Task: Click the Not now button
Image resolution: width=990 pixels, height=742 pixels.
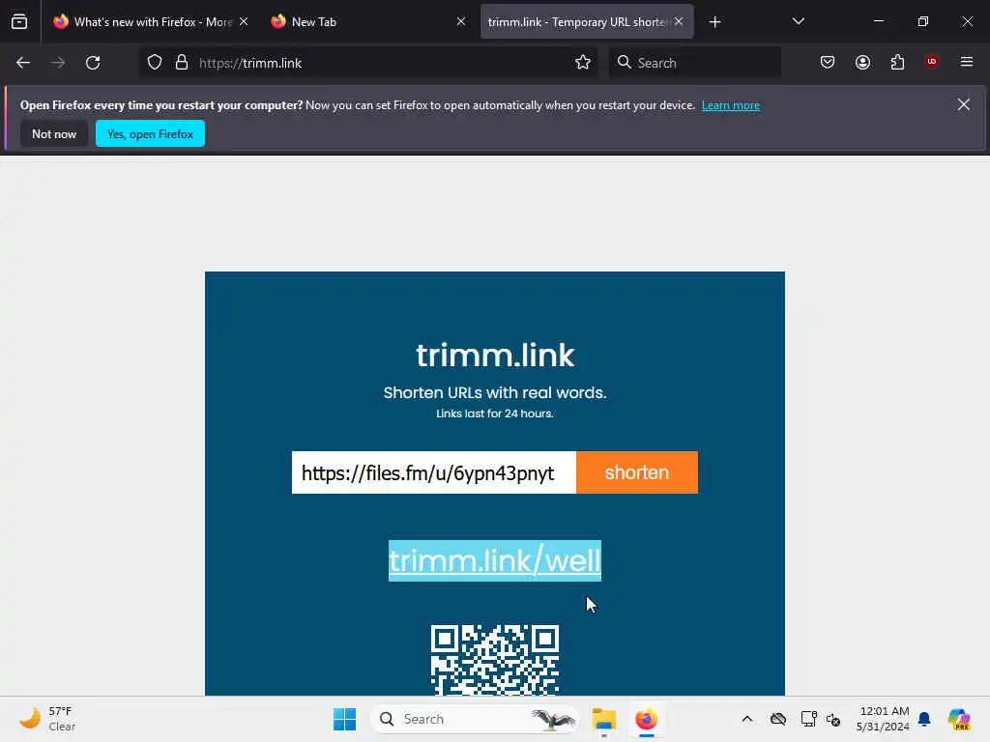Action: [x=54, y=133]
